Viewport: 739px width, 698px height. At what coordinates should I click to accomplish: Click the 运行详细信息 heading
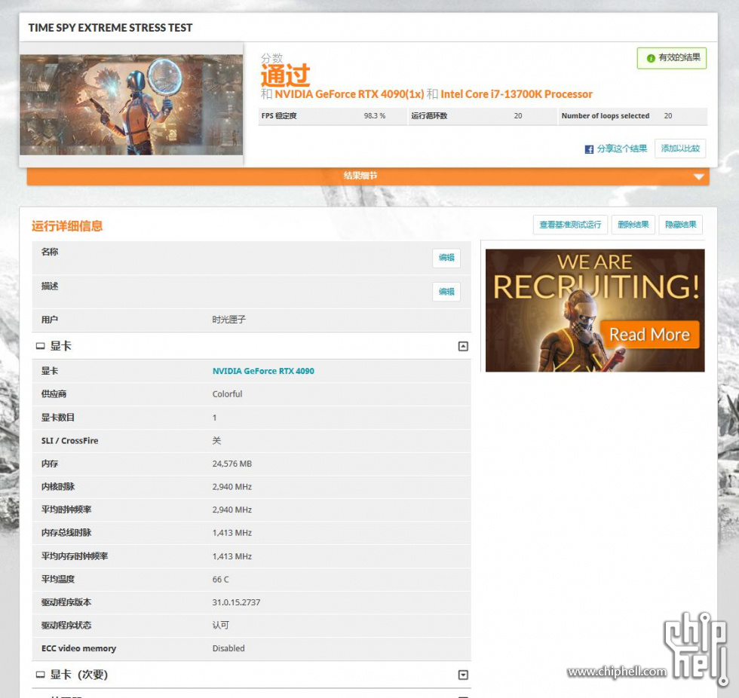(67, 226)
